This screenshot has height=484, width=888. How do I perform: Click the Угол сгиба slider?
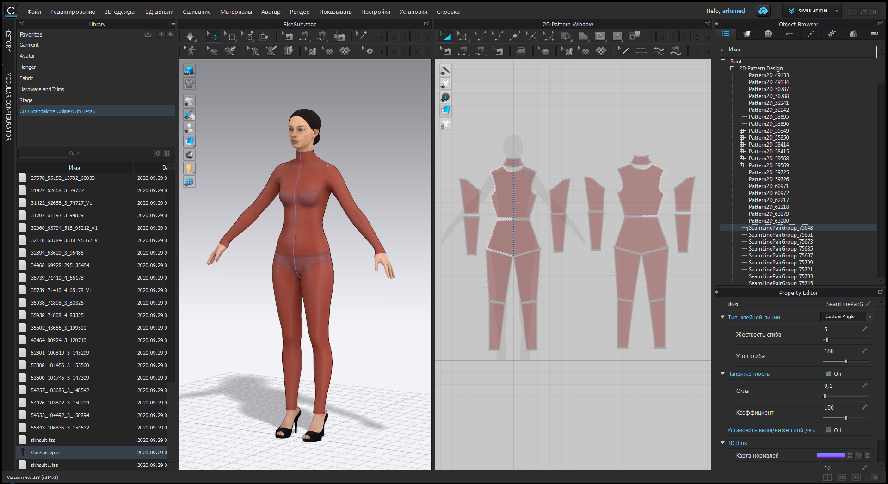[845, 361]
